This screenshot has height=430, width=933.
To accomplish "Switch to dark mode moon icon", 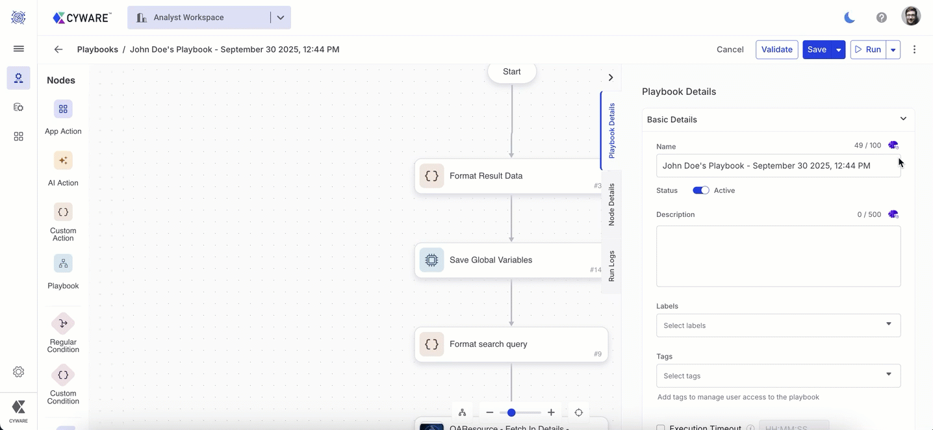I will (849, 18).
